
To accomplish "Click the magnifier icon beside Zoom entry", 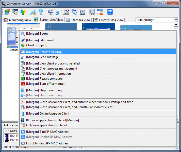I will 23,34.
